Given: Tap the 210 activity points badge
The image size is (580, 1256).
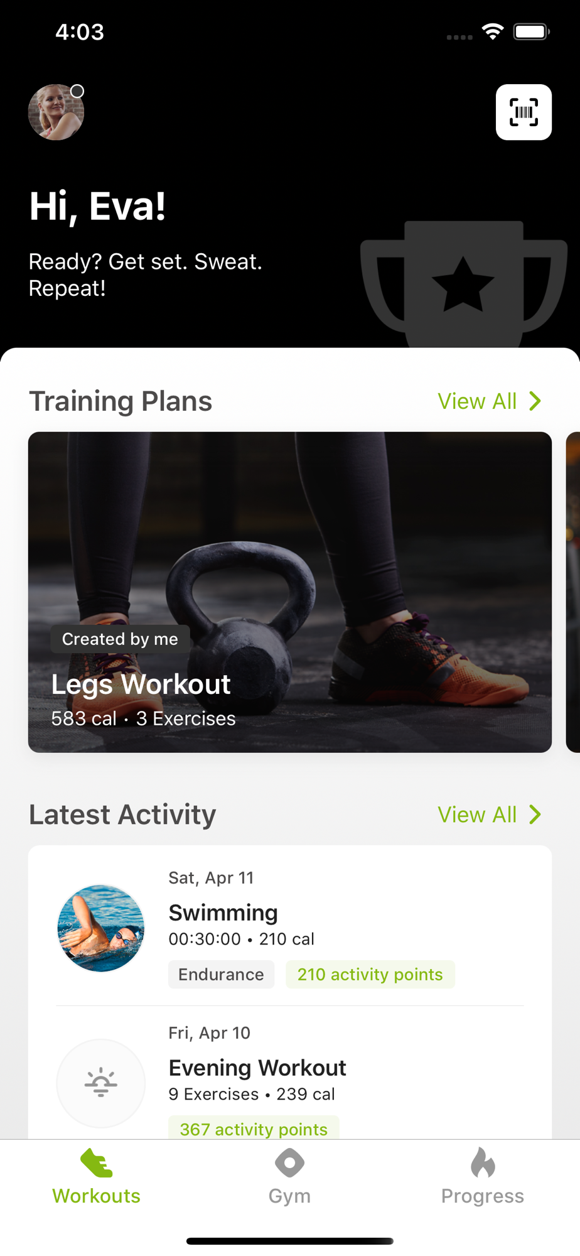Looking at the screenshot, I should [x=370, y=974].
